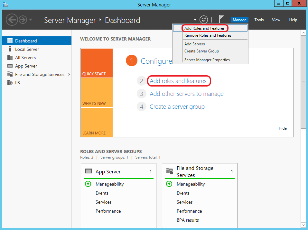Open BPA results under File and Storage Services
Viewport: 308px width, 230px height.
click(x=188, y=220)
